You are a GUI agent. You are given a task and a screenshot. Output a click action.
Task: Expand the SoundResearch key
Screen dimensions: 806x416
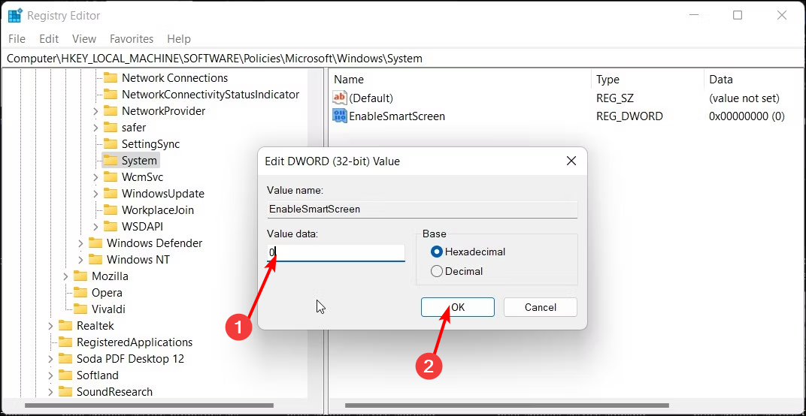[50, 391]
